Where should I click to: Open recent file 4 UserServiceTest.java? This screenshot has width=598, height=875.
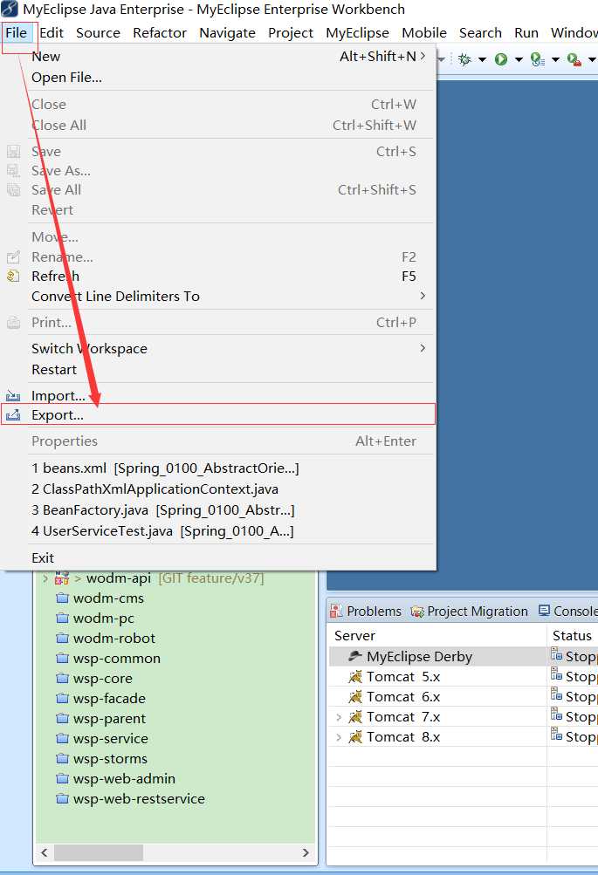click(217, 530)
